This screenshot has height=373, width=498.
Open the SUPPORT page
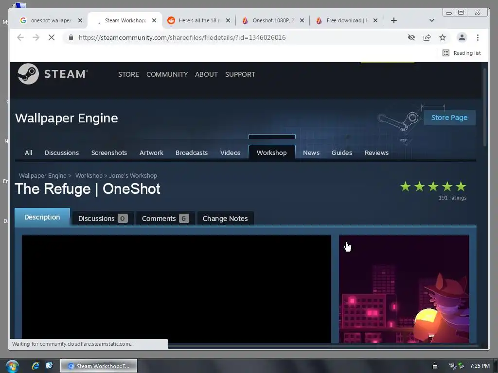tap(240, 74)
